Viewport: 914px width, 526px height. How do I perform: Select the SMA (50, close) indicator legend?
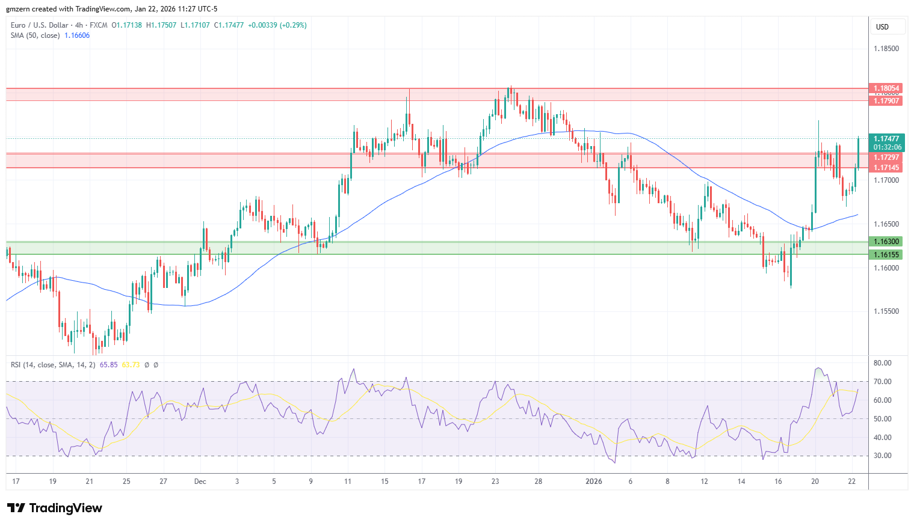[x=35, y=35]
